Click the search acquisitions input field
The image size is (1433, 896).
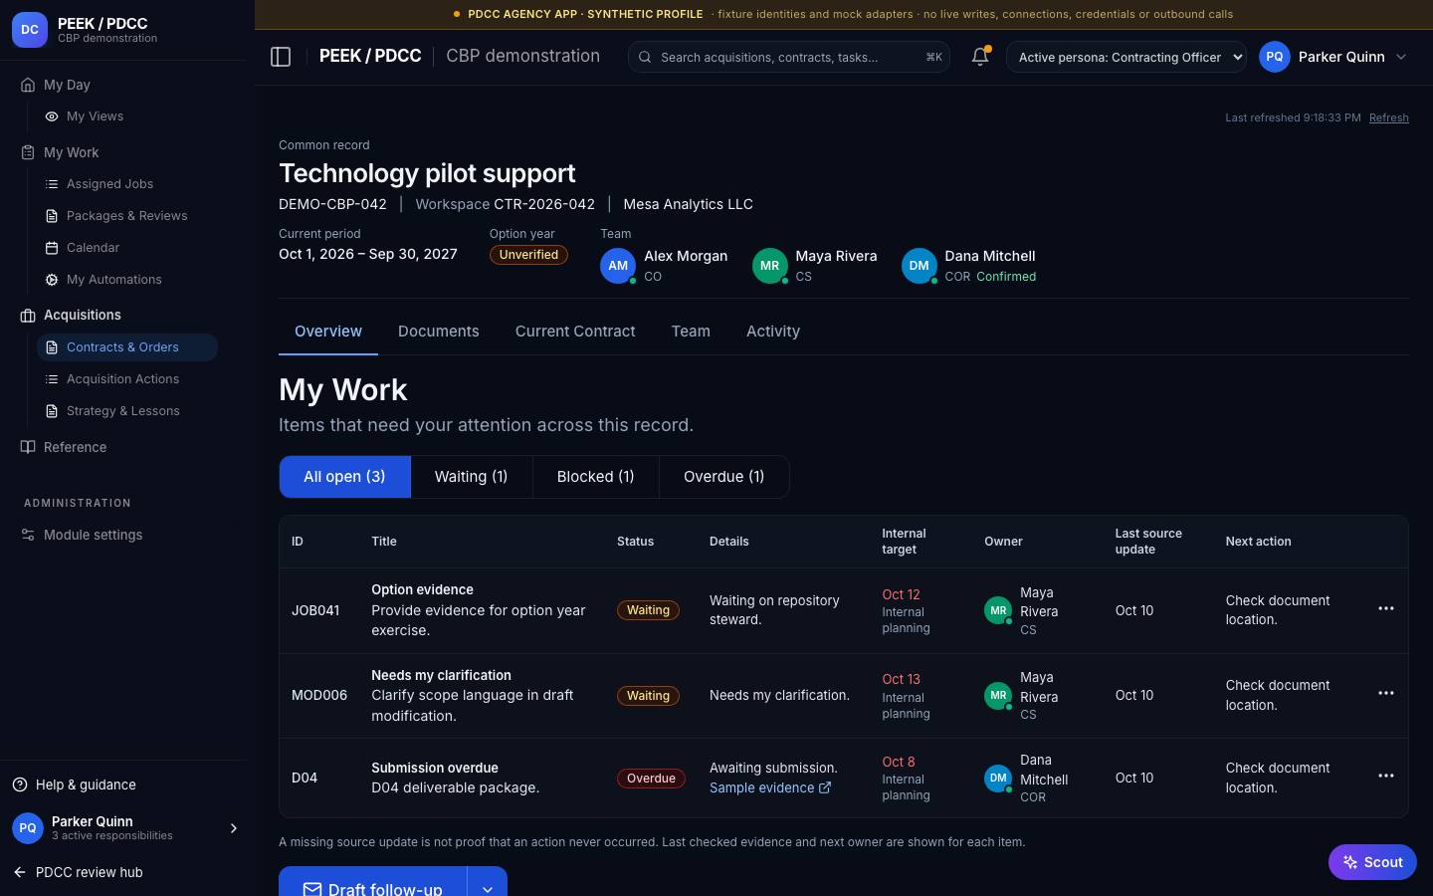[x=789, y=57]
